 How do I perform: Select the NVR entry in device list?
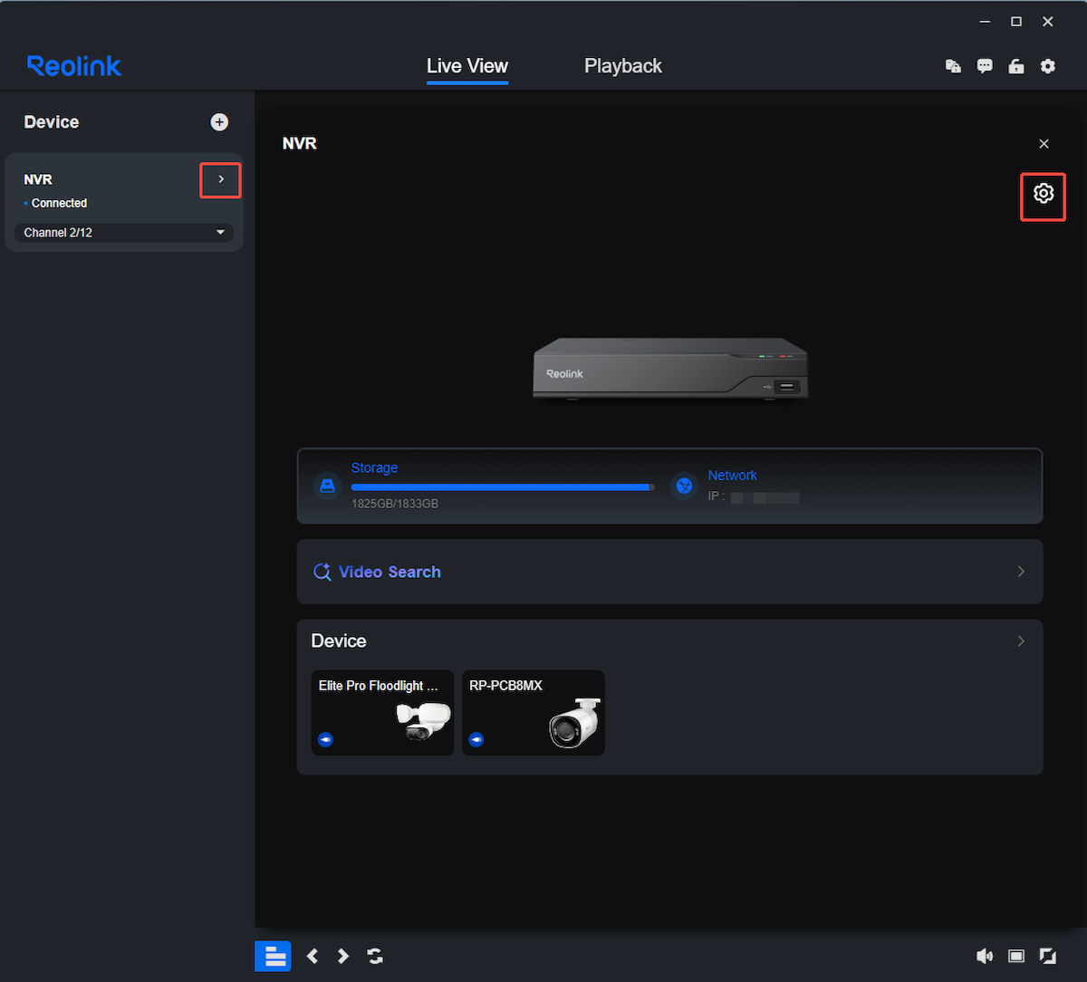click(x=124, y=202)
